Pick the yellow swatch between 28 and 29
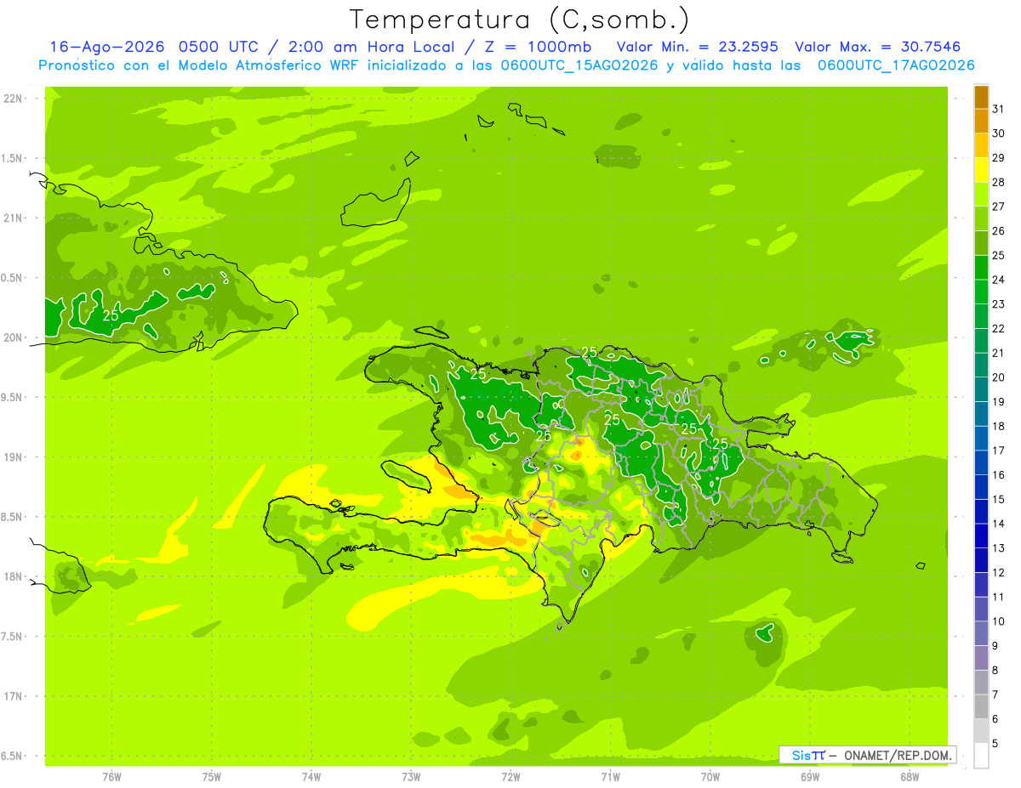 (981, 170)
